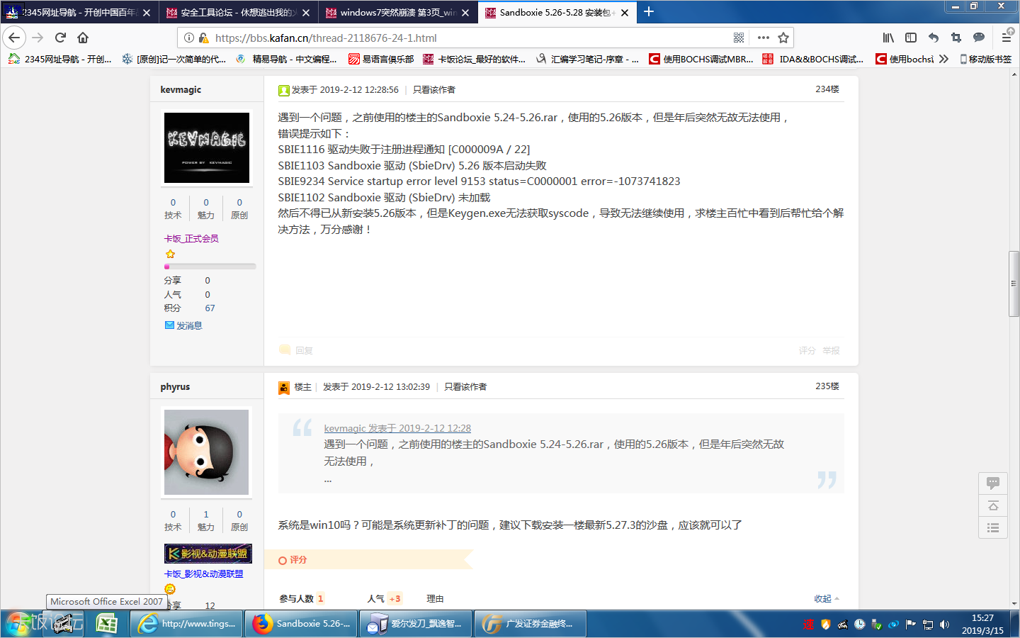This screenshot has height=638, width=1020.
Task: Activate the screenshot crop tool icon
Action: (x=956, y=38)
